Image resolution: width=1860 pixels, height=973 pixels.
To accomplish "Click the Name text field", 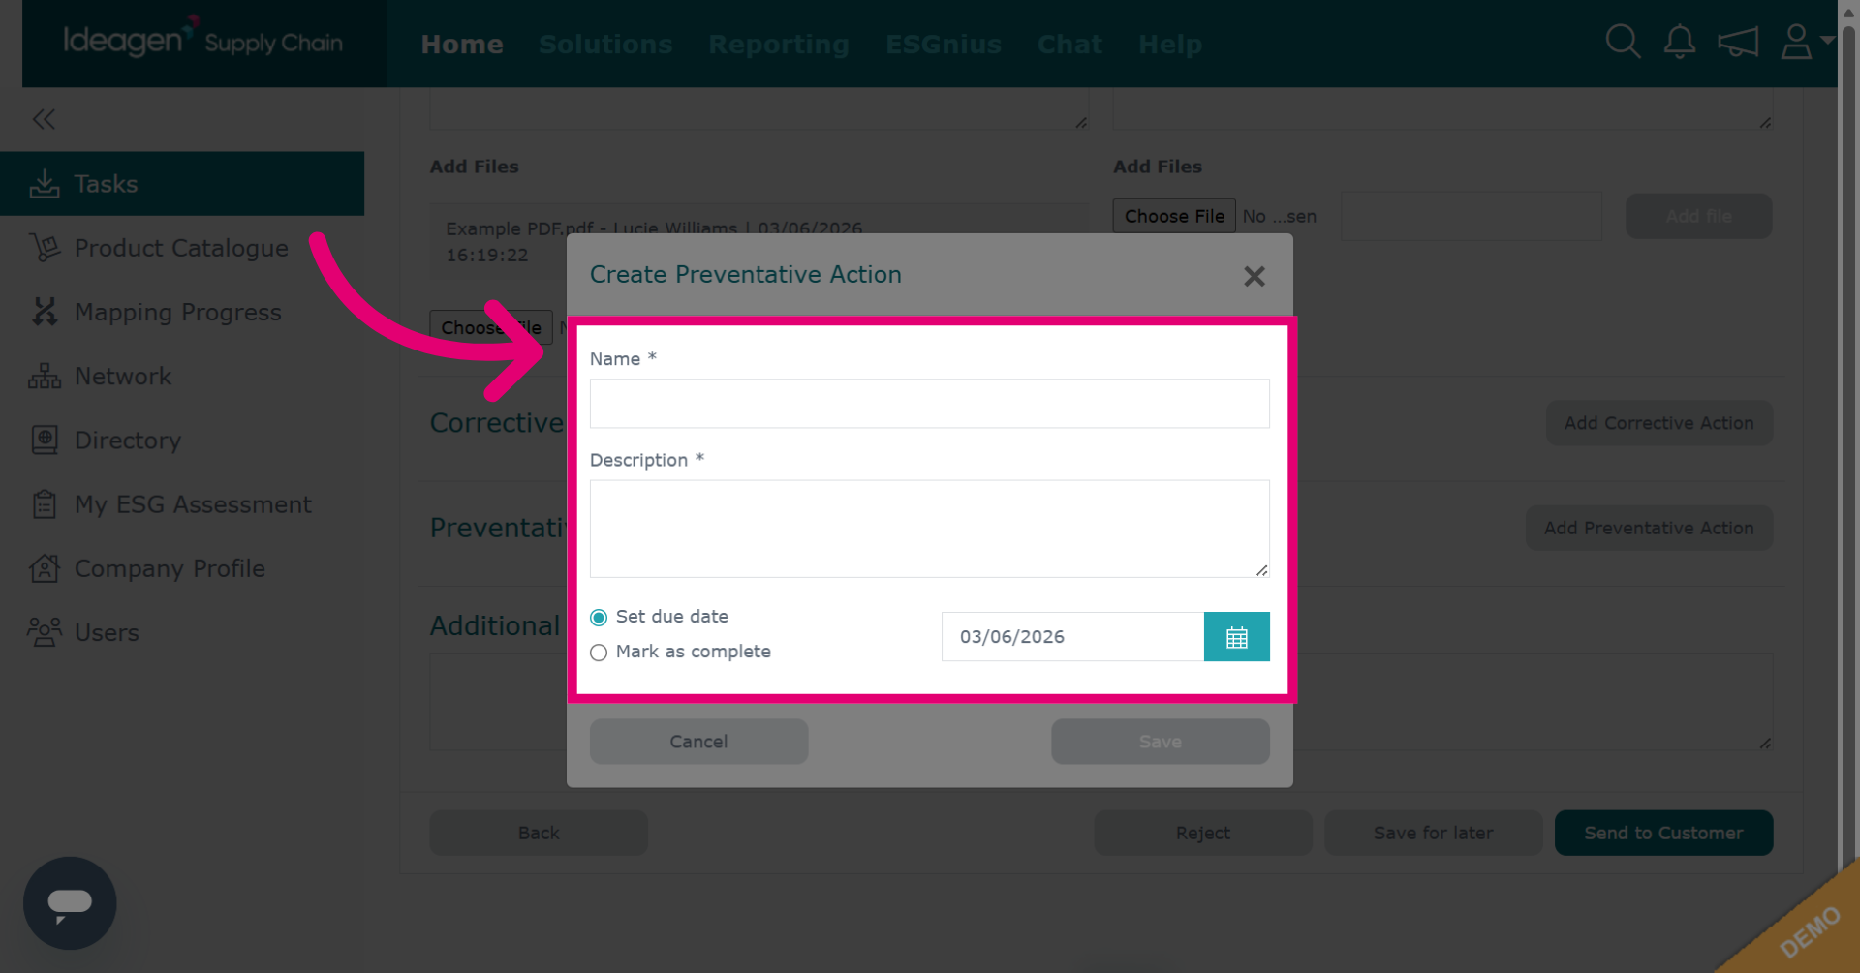I will point(930,404).
